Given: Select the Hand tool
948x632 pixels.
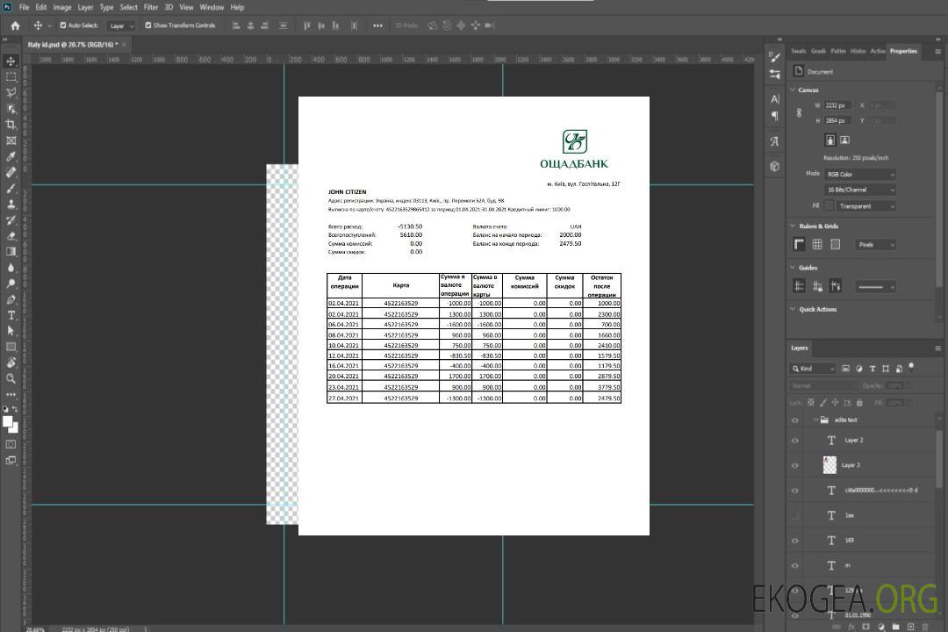Looking at the screenshot, I should tap(11, 363).
